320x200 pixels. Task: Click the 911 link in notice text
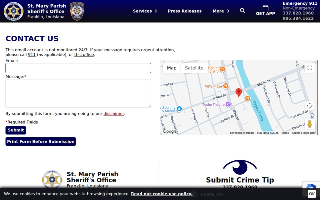coord(32,54)
